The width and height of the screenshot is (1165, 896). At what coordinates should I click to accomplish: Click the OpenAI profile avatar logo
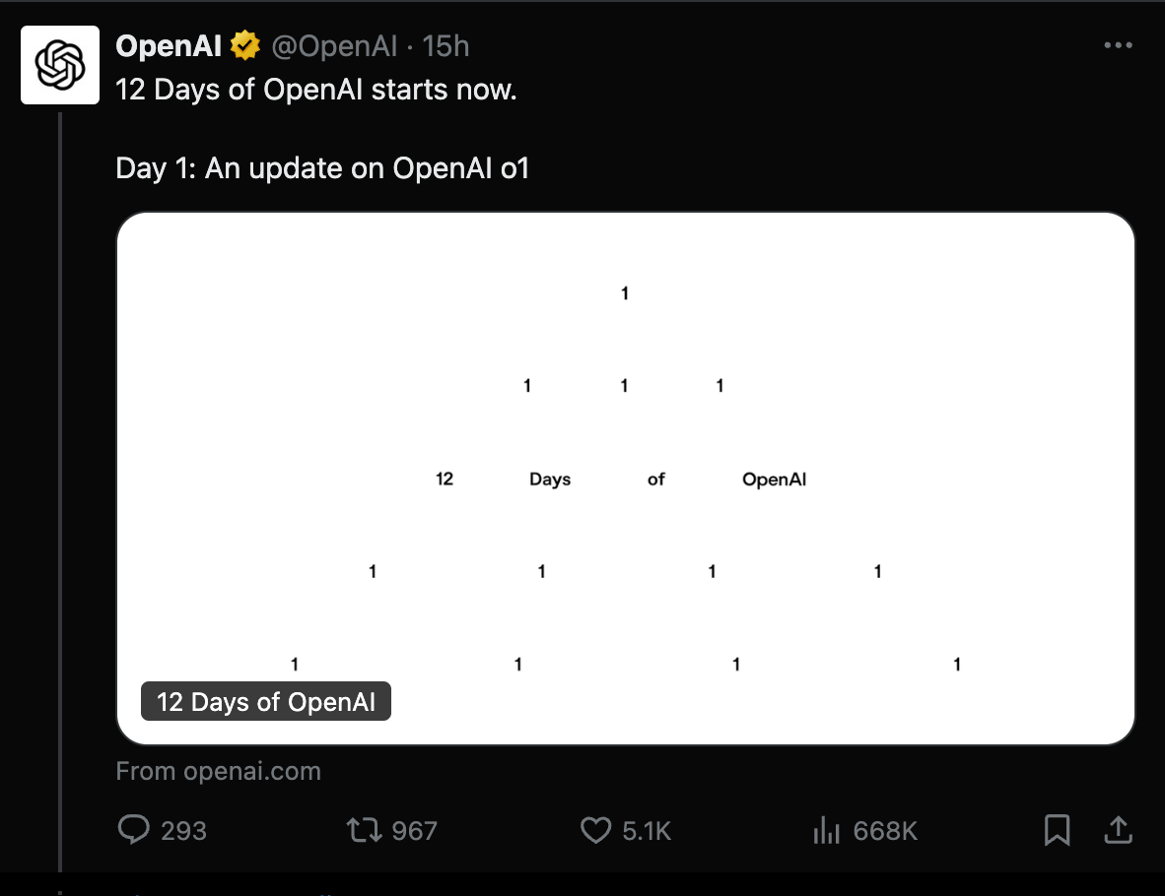(60, 65)
